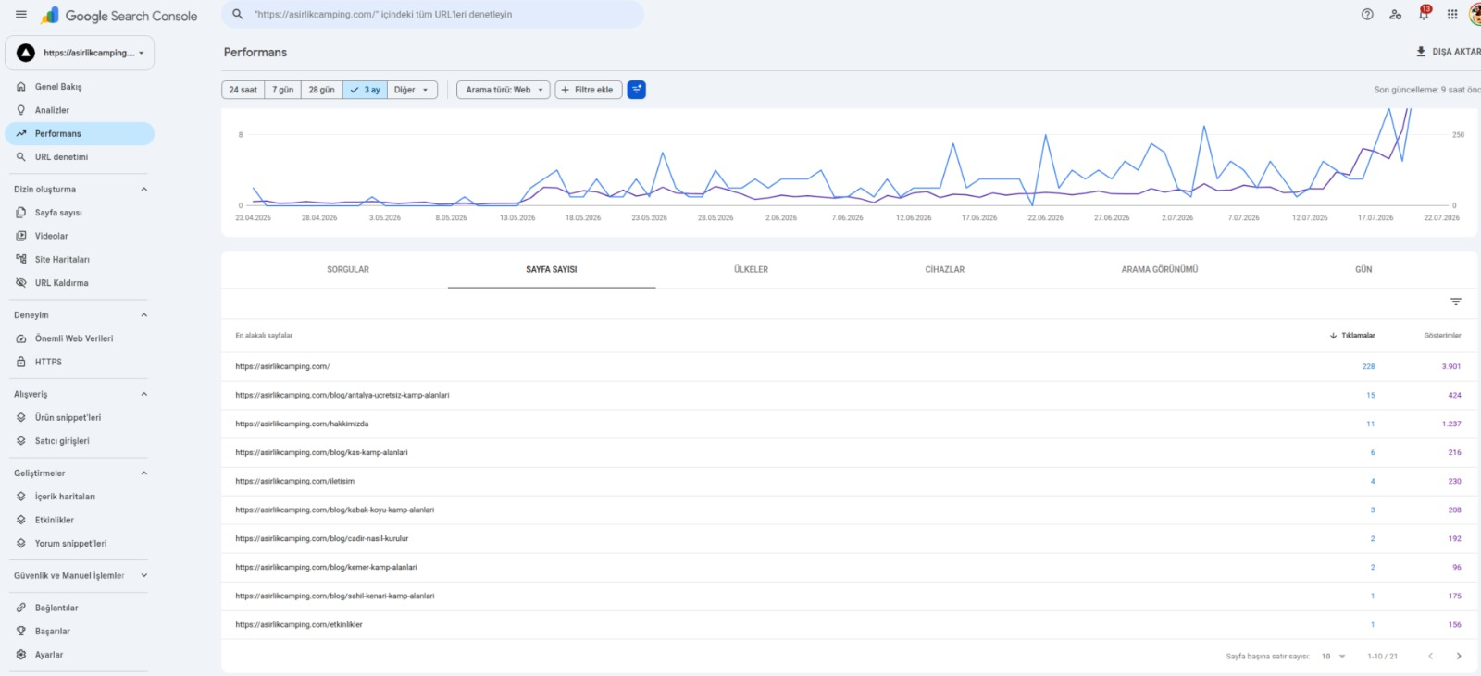Click the Analizler lightbulb icon

[x=21, y=110]
